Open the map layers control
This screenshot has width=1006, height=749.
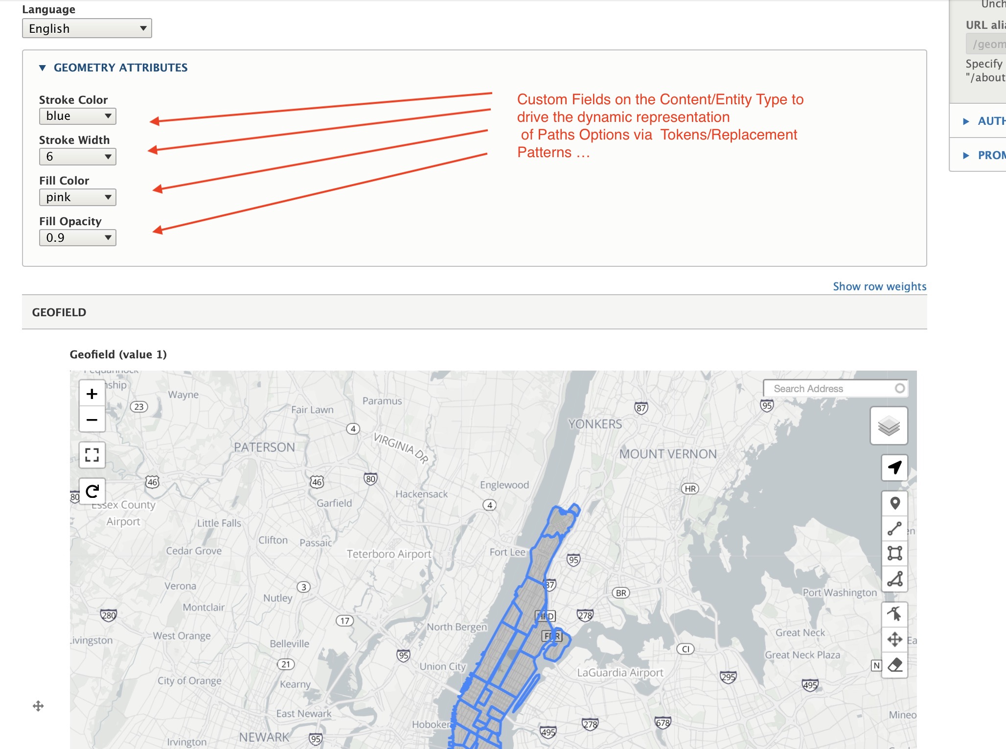pos(889,426)
